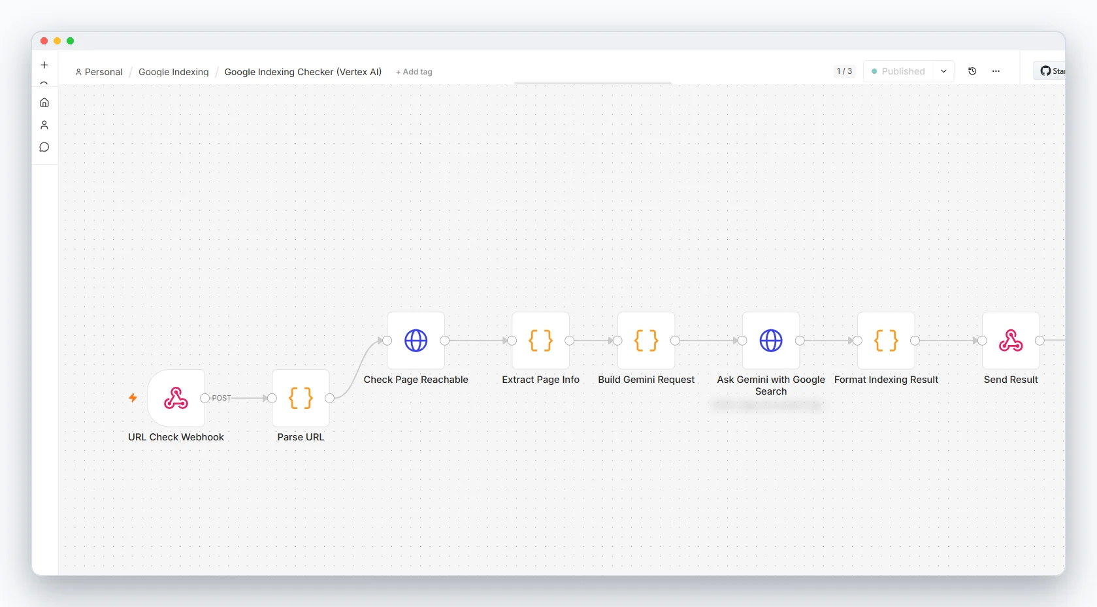
Task: Click the macOS yellow minimize window button
Action: point(57,41)
